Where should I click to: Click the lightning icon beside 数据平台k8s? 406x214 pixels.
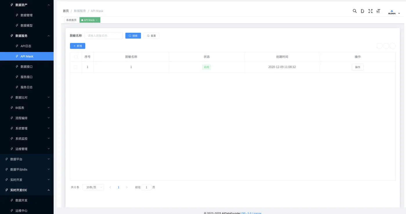(7, 169)
